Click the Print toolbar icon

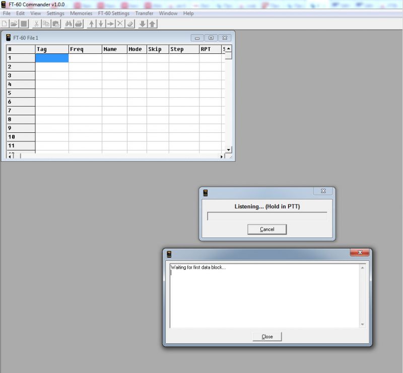point(79,24)
